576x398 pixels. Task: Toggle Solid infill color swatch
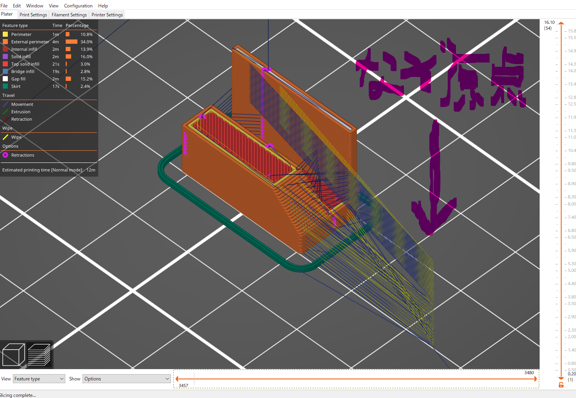pos(5,57)
